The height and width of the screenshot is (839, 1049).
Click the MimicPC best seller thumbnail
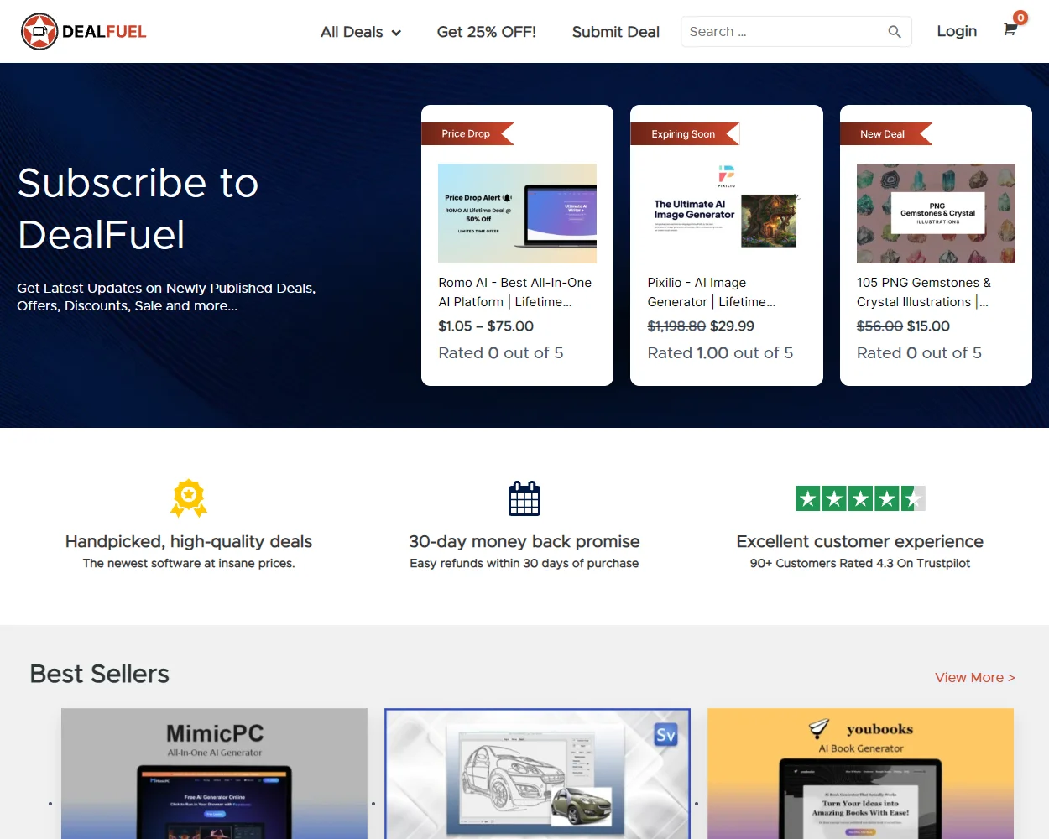click(x=214, y=774)
